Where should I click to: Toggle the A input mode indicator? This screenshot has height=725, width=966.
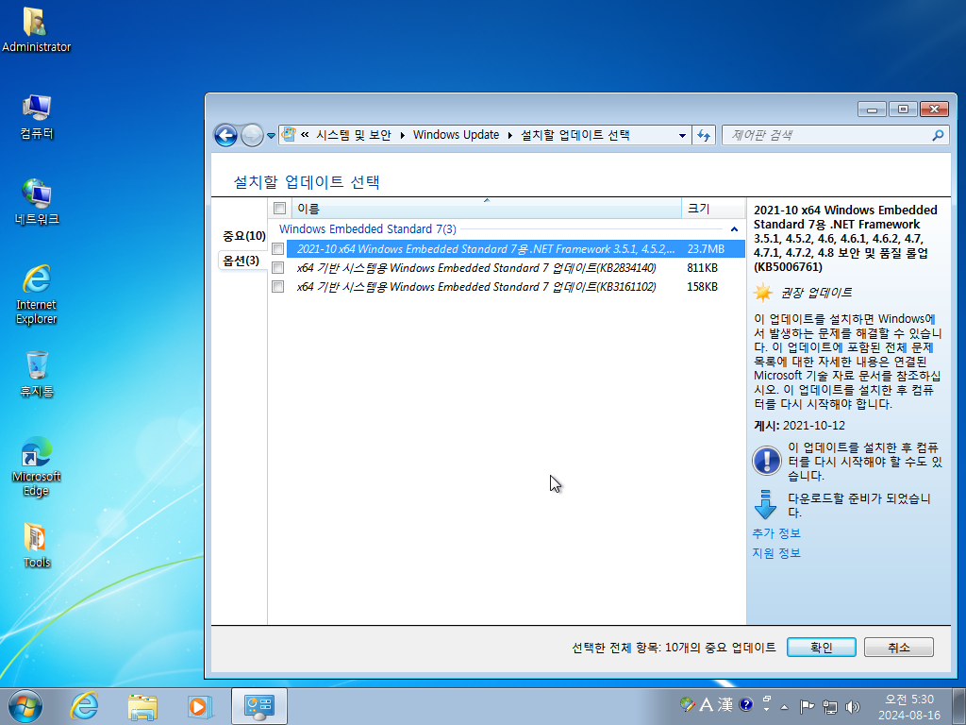[706, 704]
